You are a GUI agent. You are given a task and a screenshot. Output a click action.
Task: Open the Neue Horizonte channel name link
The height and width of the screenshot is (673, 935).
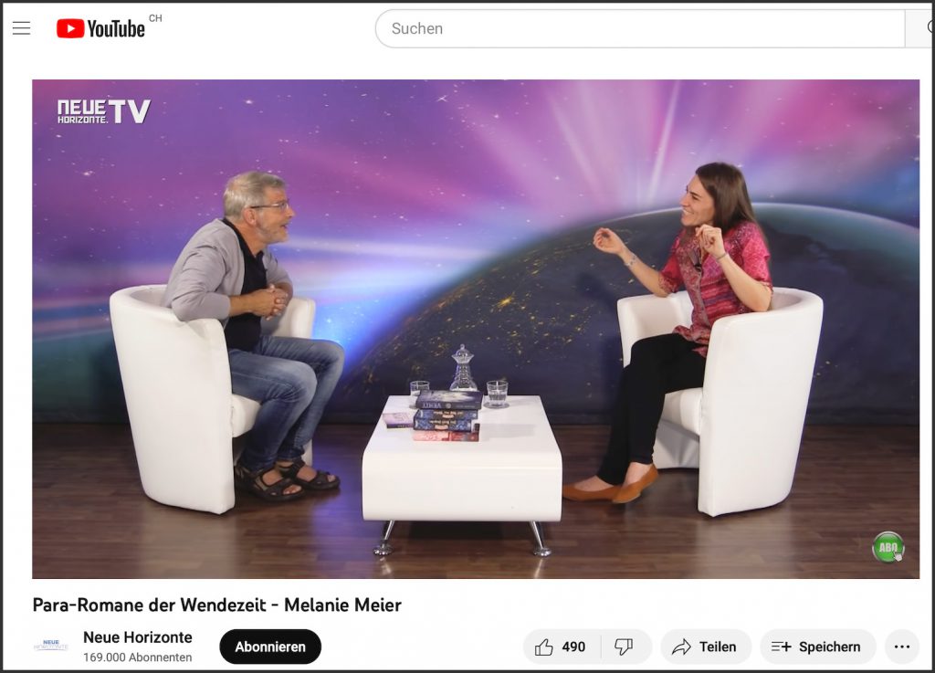coord(138,637)
